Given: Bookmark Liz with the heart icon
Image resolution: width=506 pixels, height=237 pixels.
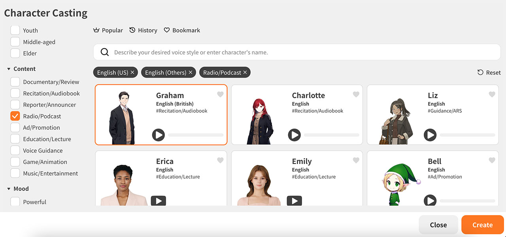Looking at the screenshot, I should click(492, 94).
